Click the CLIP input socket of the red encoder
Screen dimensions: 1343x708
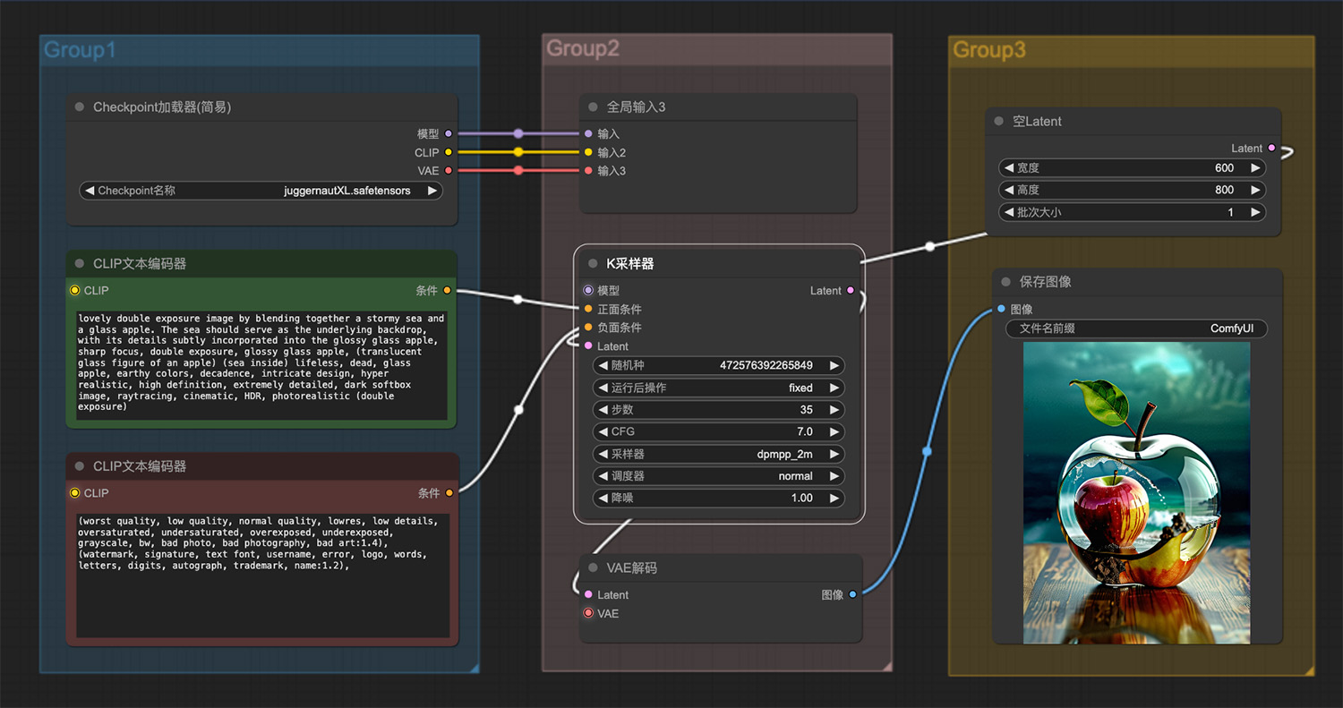point(75,492)
